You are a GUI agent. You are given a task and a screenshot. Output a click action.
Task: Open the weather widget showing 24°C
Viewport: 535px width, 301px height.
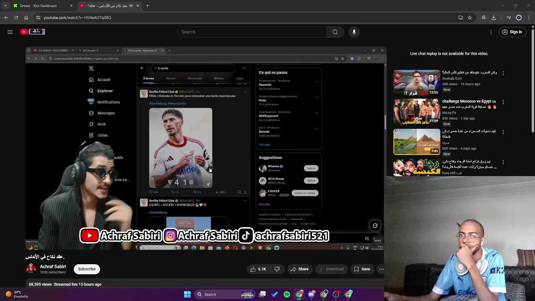pos(17,294)
